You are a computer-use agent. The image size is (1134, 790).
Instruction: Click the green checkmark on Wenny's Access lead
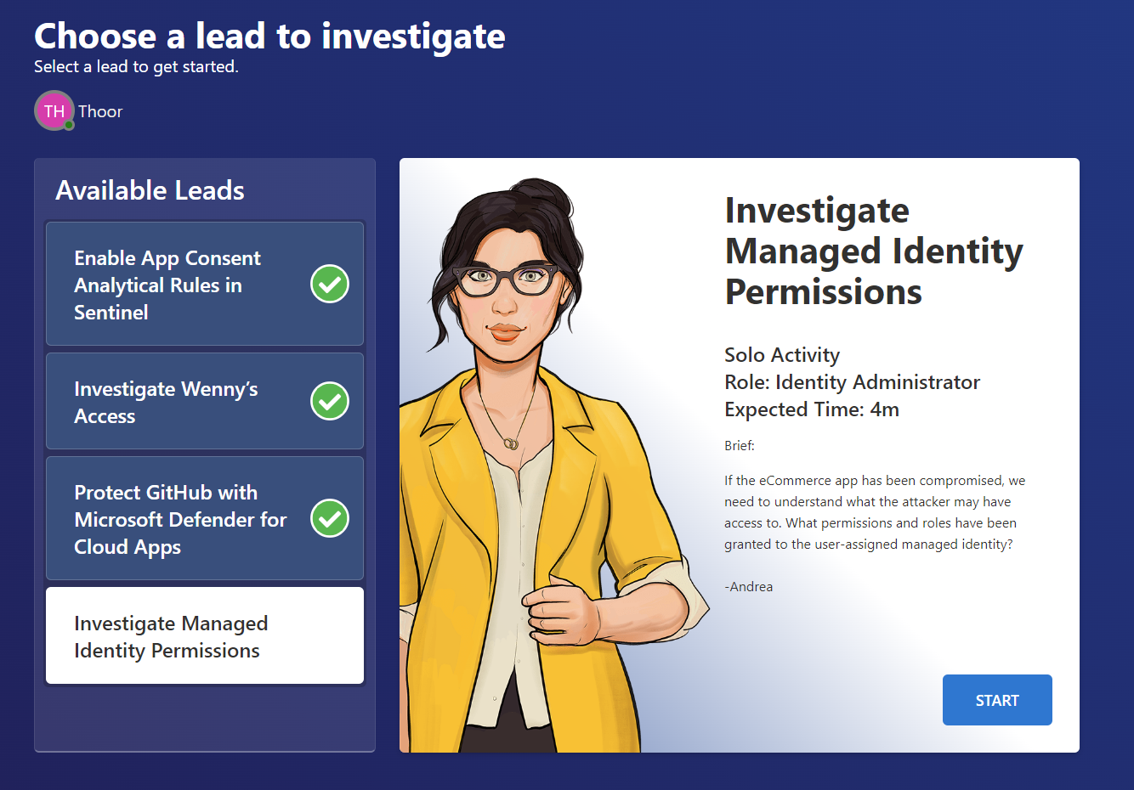pyautogui.click(x=330, y=401)
